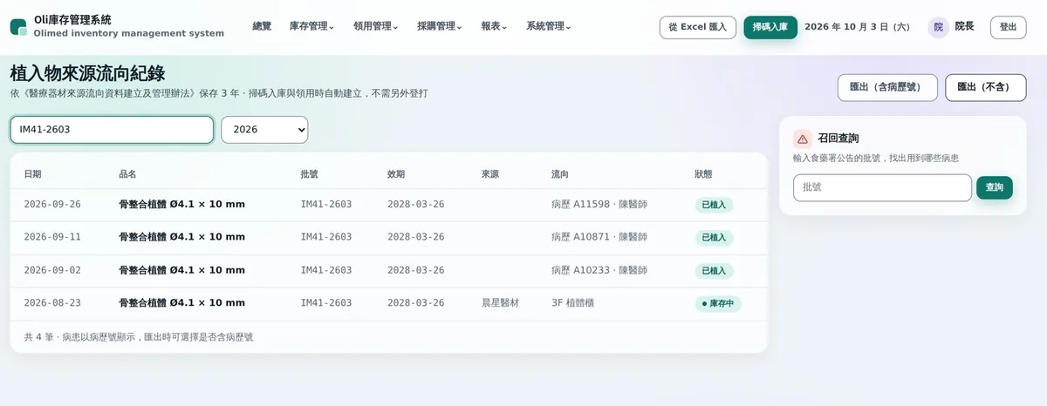The image size is (1047, 406).
Task: Click the 流向 column header
Action: point(560,174)
